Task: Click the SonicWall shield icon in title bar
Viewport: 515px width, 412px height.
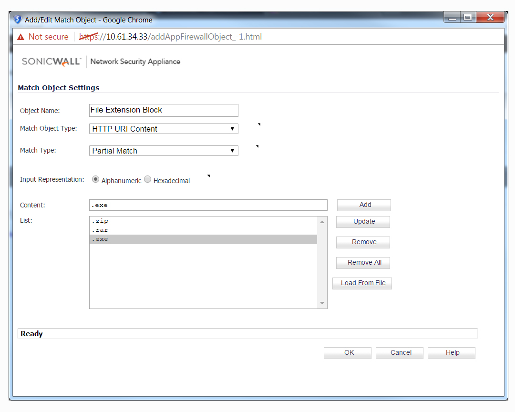Action: point(18,20)
